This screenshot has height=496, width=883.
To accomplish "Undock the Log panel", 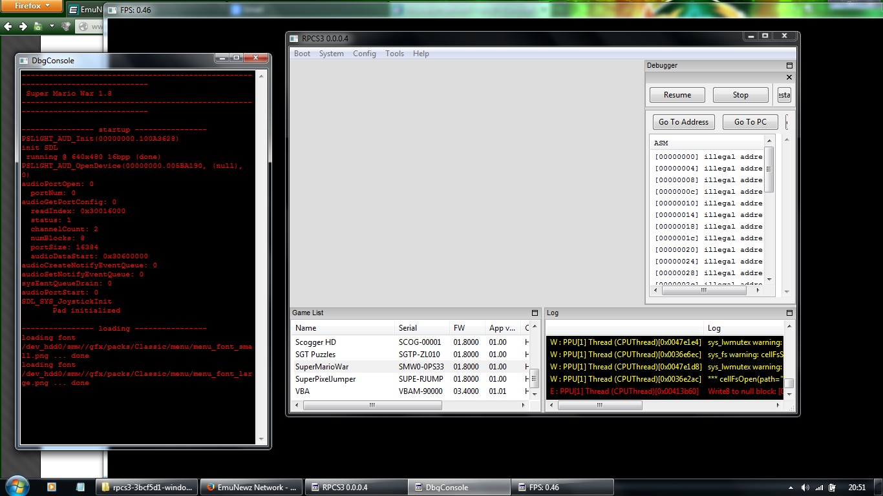I will (789, 313).
